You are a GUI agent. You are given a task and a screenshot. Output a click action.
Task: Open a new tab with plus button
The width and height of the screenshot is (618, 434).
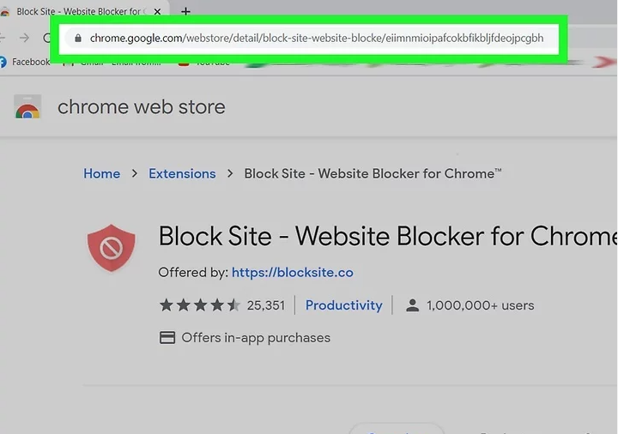(x=185, y=11)
